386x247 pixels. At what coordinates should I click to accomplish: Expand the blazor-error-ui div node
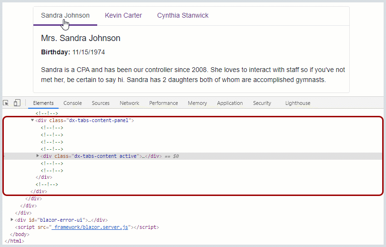coord(12,220)
